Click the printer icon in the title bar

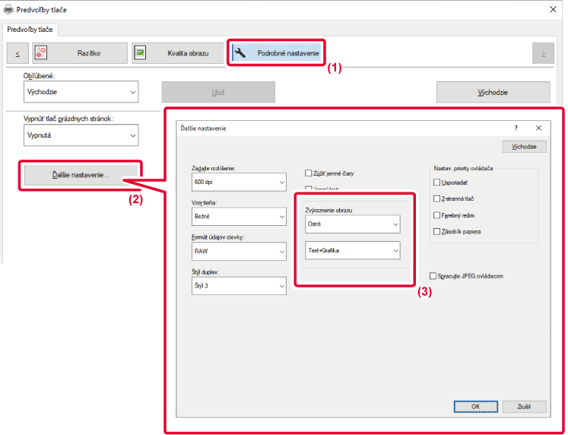click(x=8, y=9)
